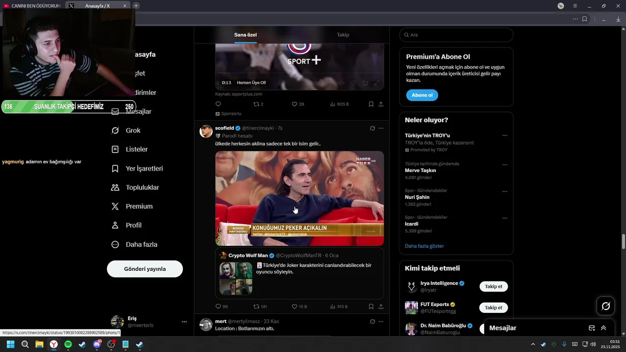Open Spotify from the taskbar

click(x=68, y=345)
